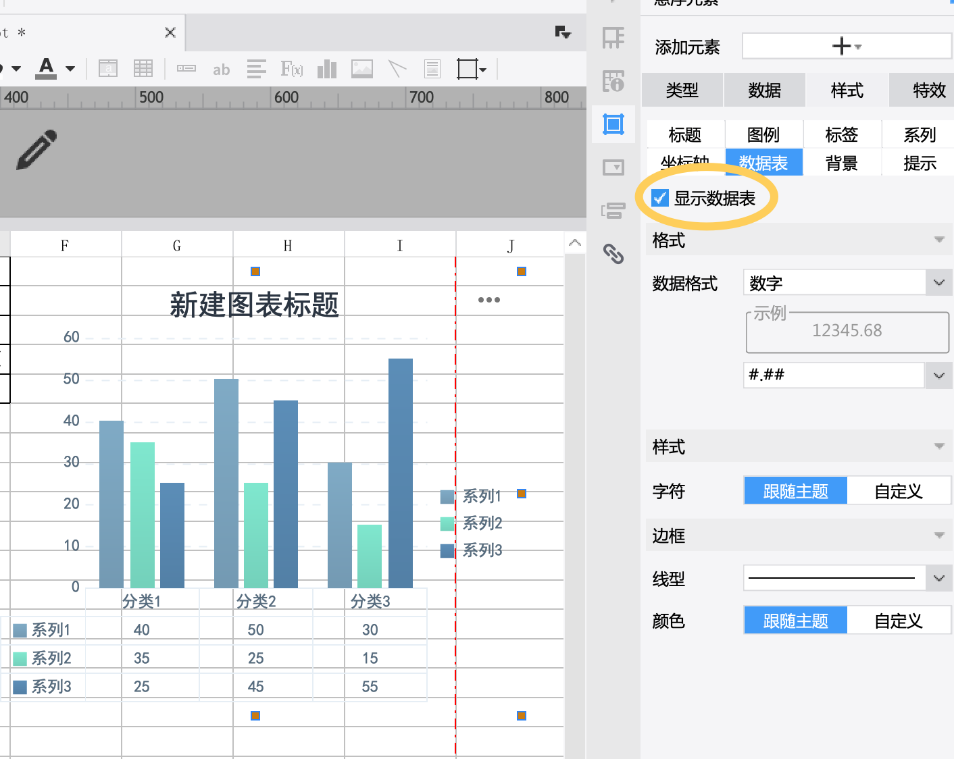
Task: Select the 标签 style sub-tab
Action: click(842, 134)
